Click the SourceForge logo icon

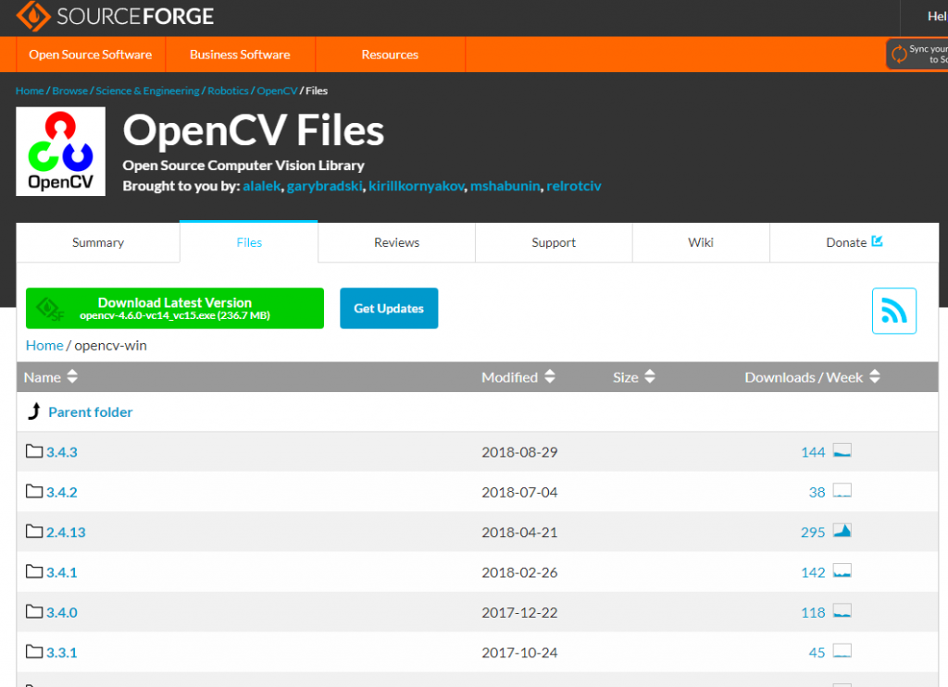[x=33, y=16]
